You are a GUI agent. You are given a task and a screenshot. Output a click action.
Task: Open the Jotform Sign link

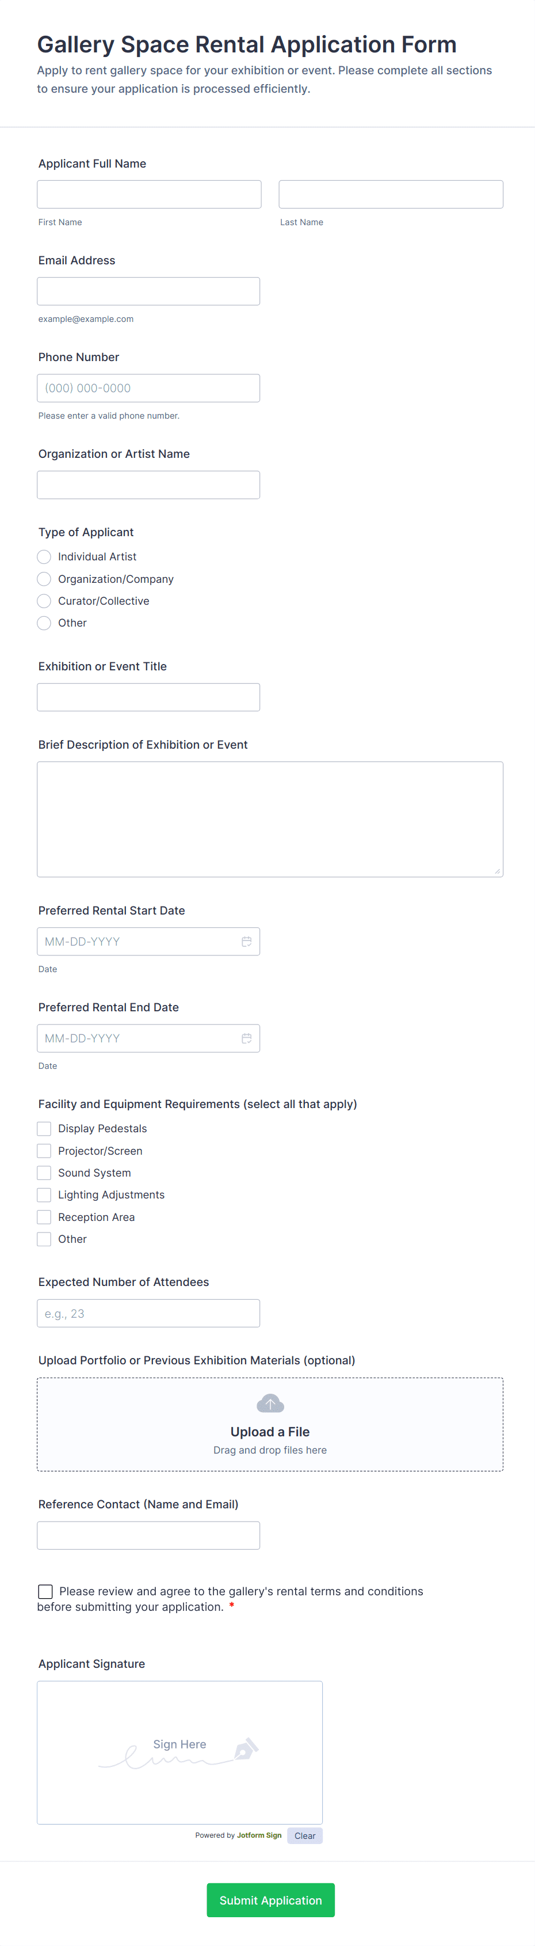(x=259, y=1835)
